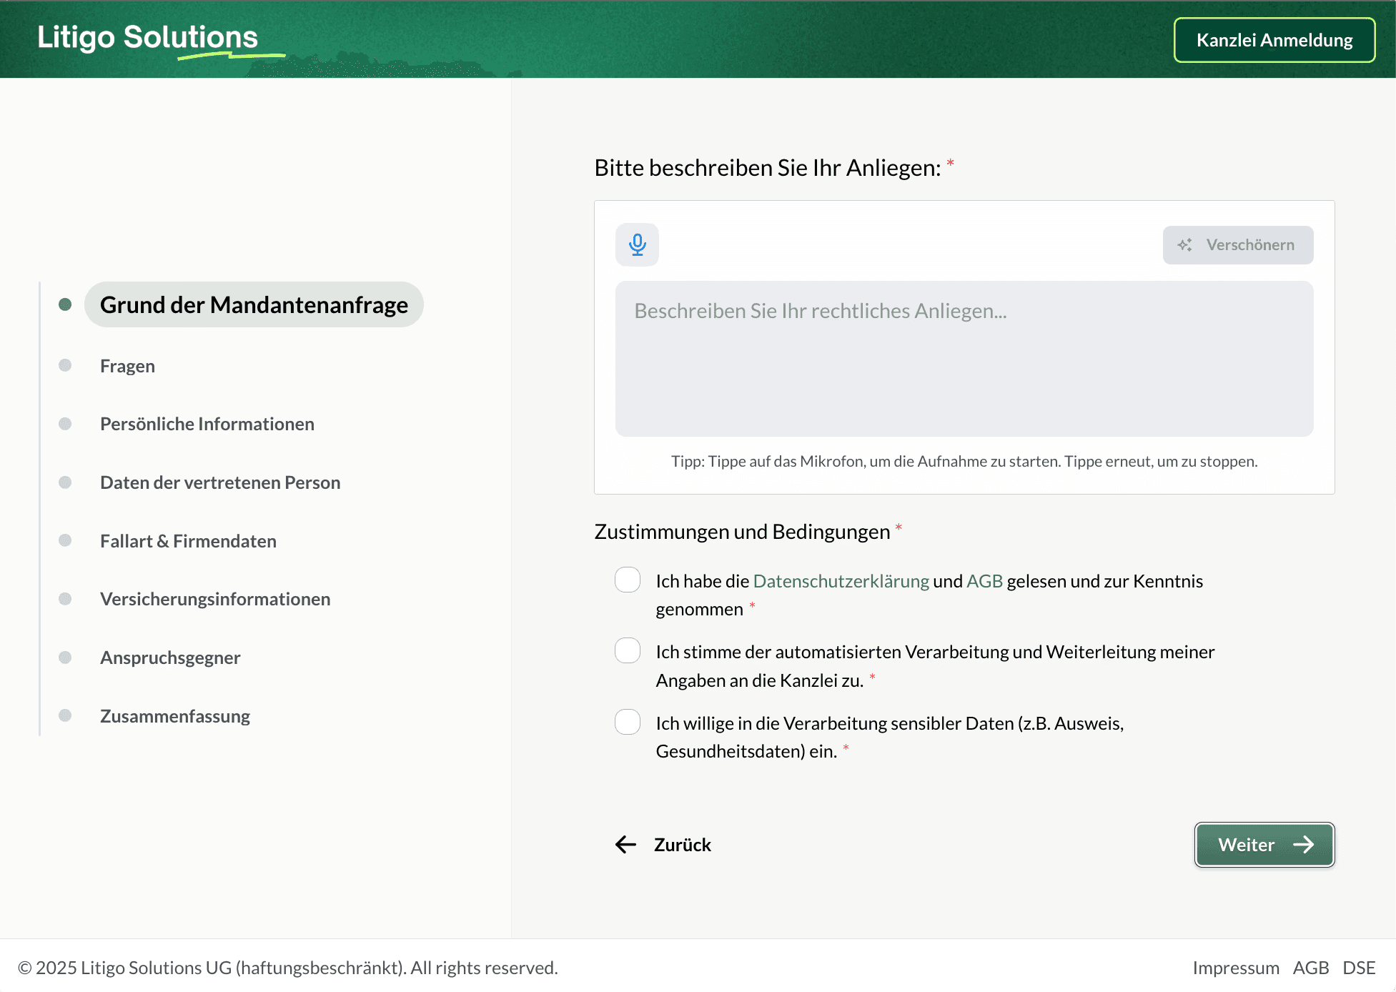Click the Verschönern sparkle icon
This screenshot has height=992, width=1396.
[1186, 244]
